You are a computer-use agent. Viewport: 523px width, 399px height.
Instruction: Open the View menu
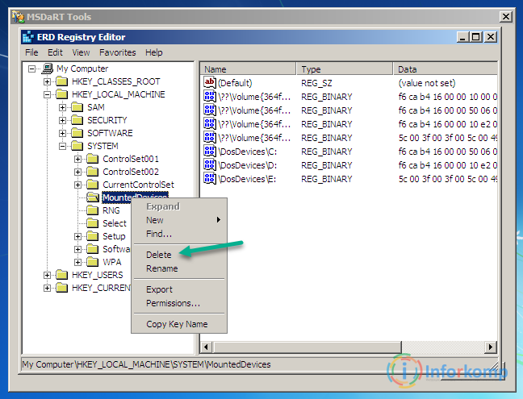coord(81,52)
